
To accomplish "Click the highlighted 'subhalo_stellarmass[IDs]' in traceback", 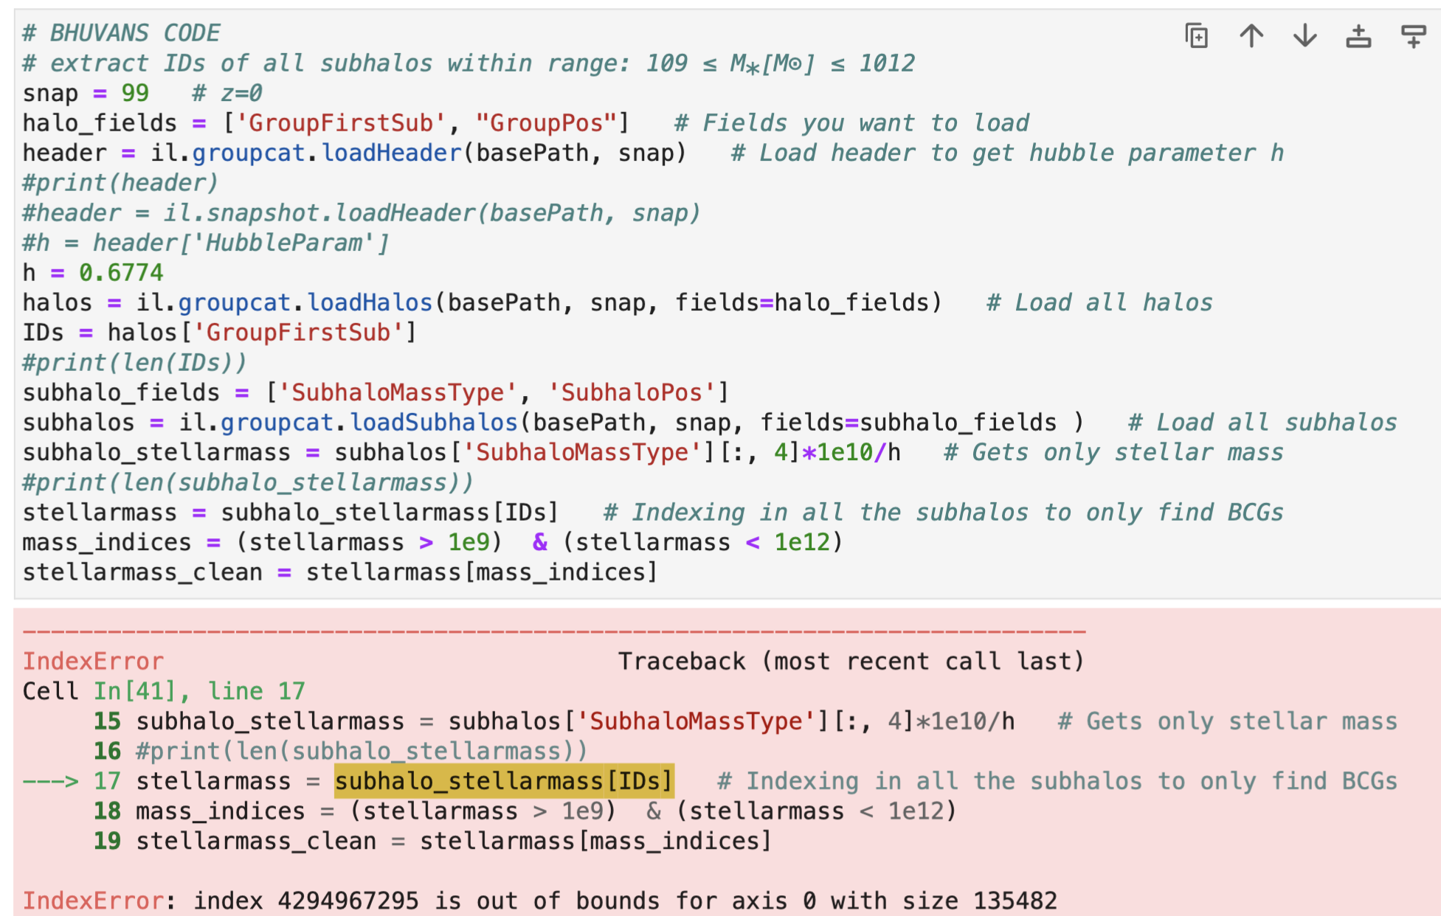I will point(504,781).
